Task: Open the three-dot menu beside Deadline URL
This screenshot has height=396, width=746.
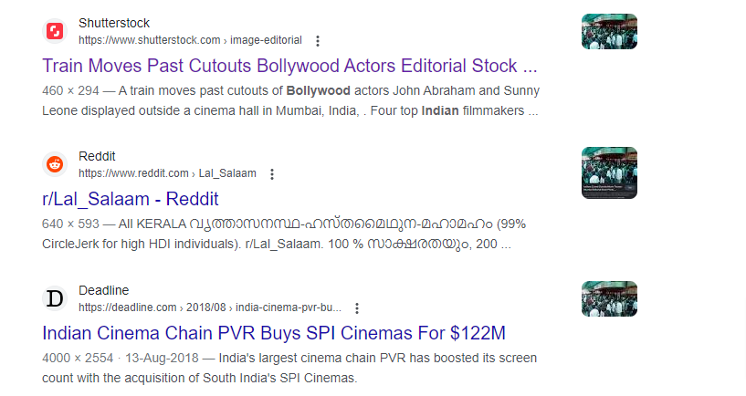Action: 357,308
